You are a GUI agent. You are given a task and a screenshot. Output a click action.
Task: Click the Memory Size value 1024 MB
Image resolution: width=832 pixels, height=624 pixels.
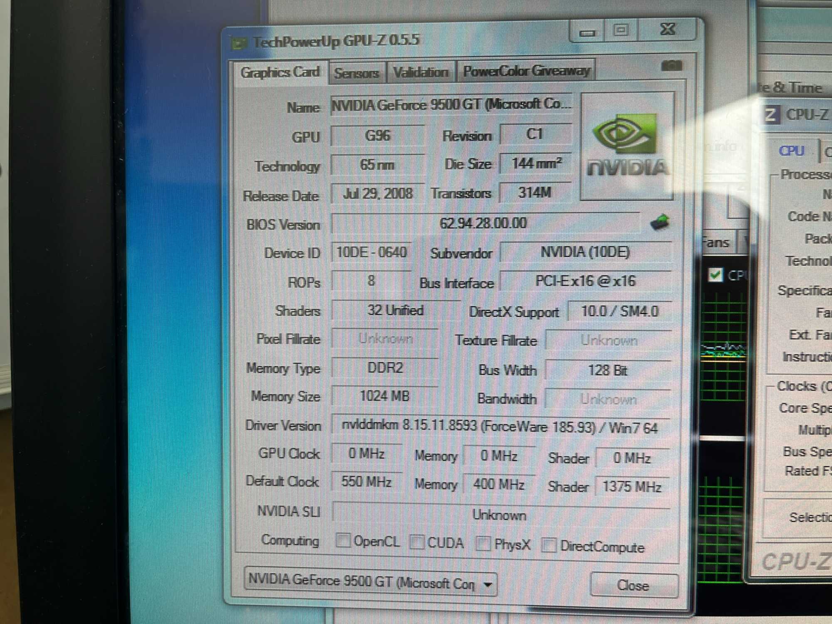click(385, 396)
